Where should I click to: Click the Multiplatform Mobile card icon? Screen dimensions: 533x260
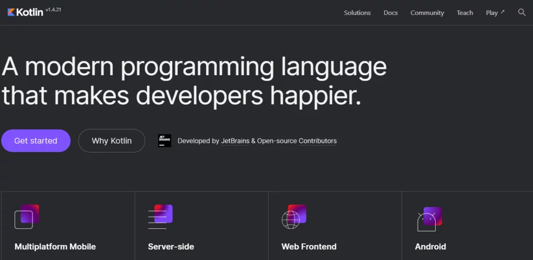(x=27, y=216)
